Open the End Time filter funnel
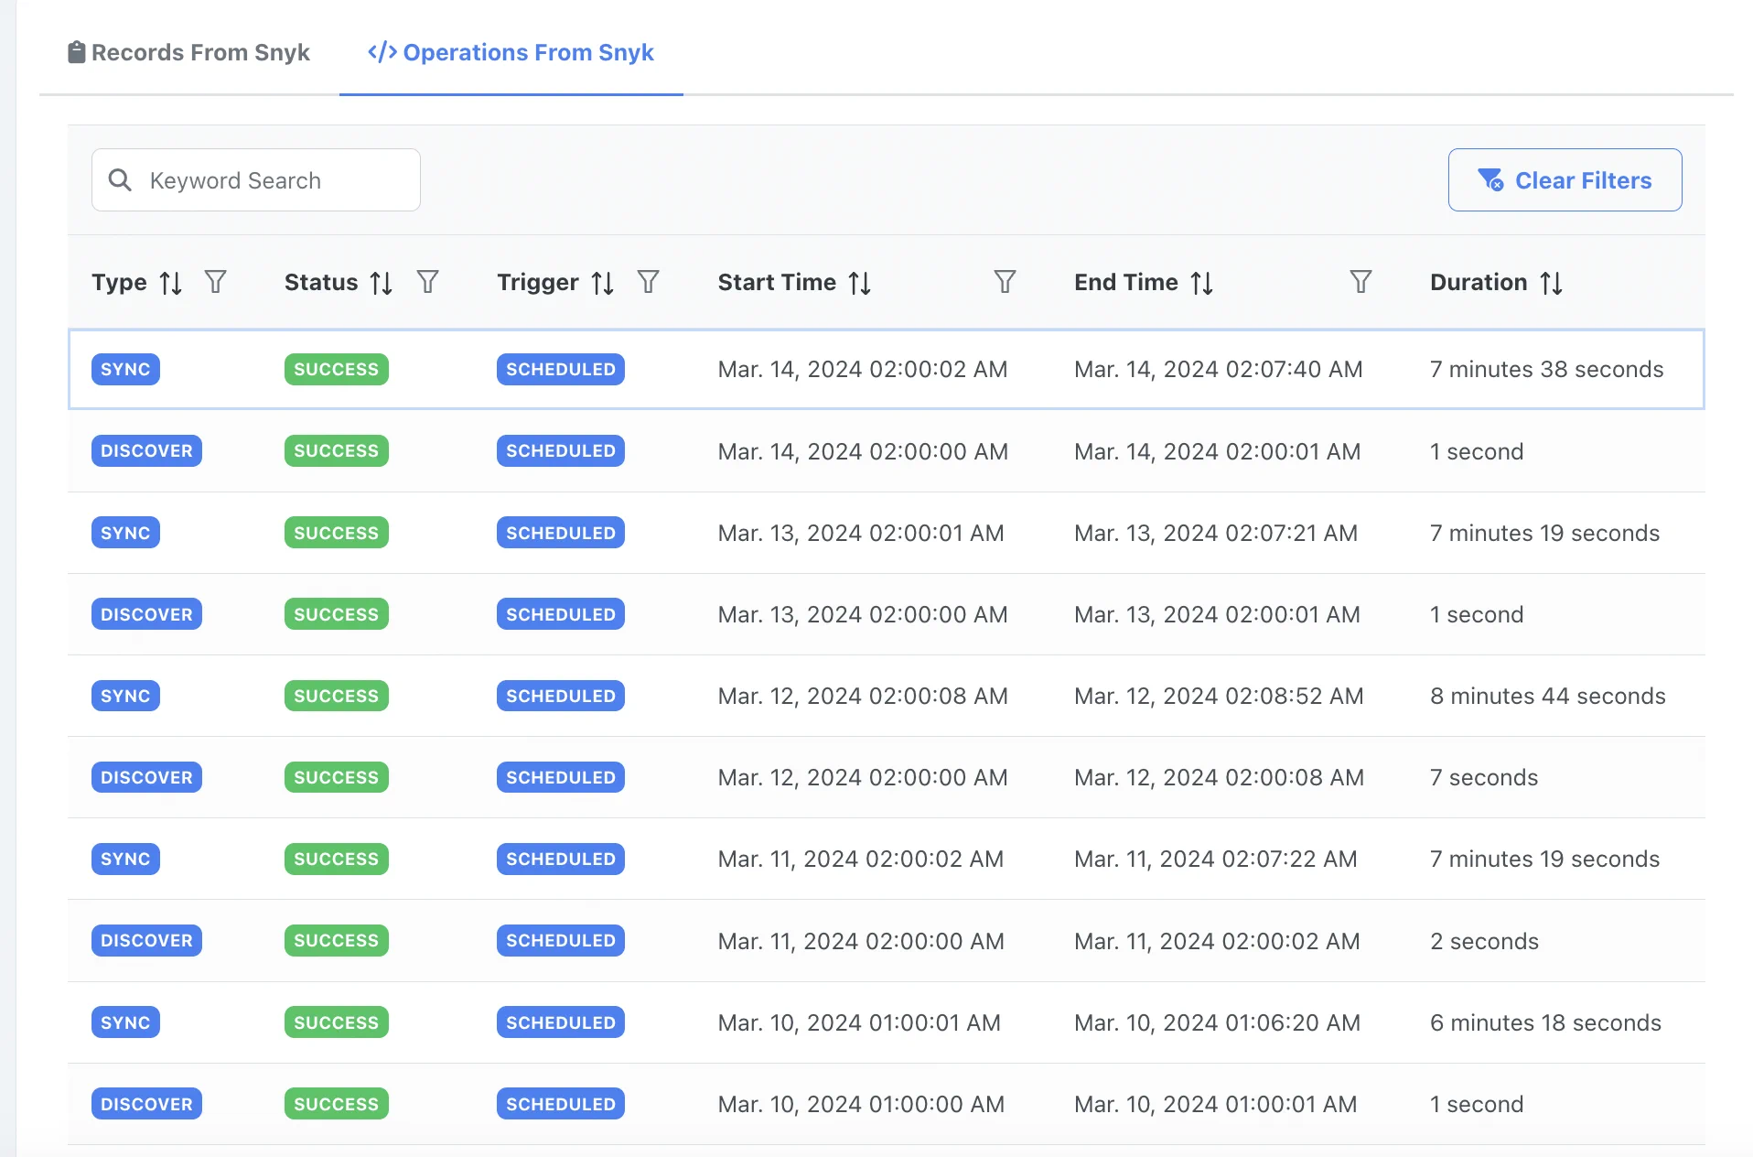Image resolution: width=1753 pixels, height=1157 pixels. pos(1360,282)
